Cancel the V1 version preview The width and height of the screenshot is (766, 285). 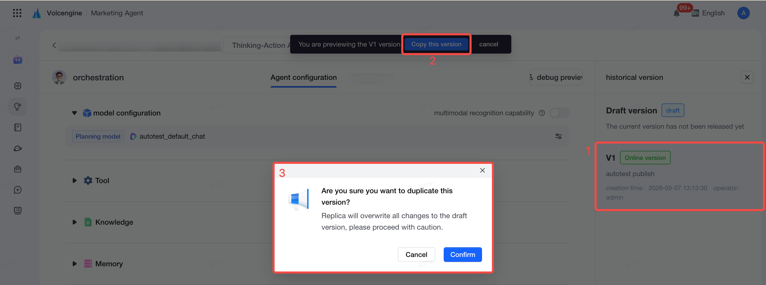pos(488,44)
